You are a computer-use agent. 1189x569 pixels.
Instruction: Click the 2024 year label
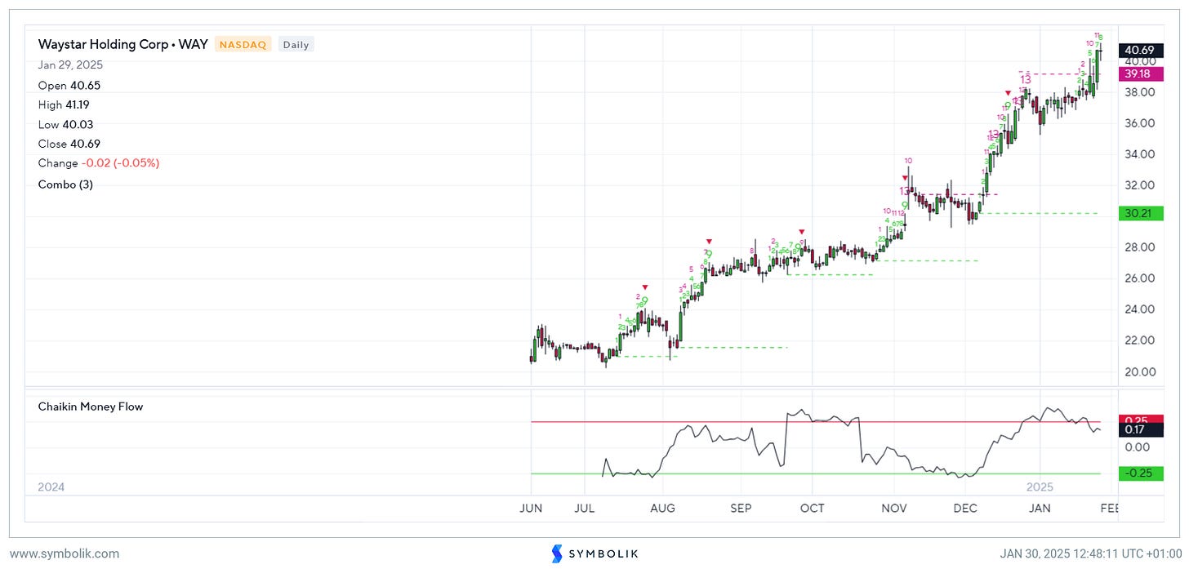tap(51, 487)
